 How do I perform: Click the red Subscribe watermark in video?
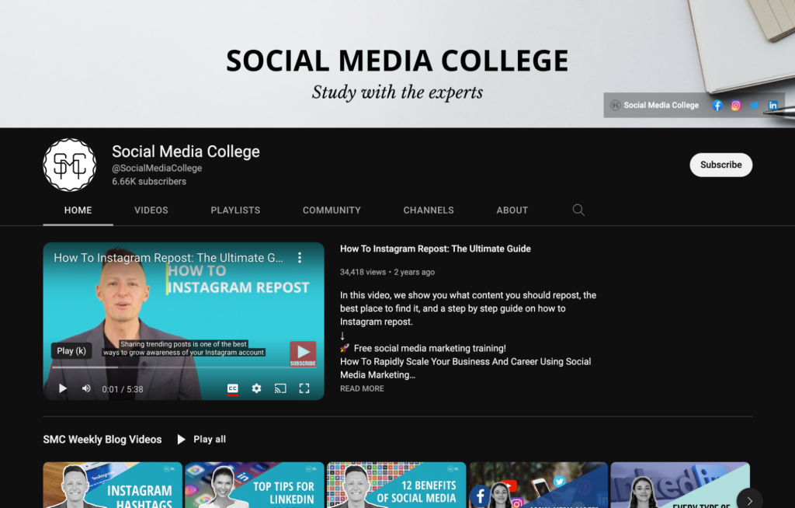coord(303,353)
